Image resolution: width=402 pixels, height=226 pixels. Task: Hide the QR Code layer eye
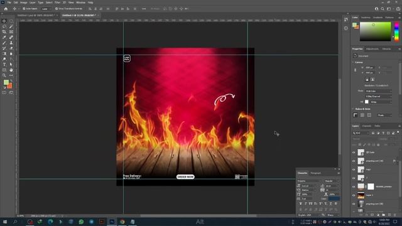pos(354,153)
